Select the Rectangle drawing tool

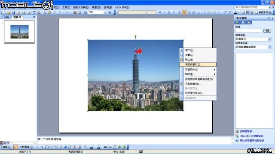(47, 147)
